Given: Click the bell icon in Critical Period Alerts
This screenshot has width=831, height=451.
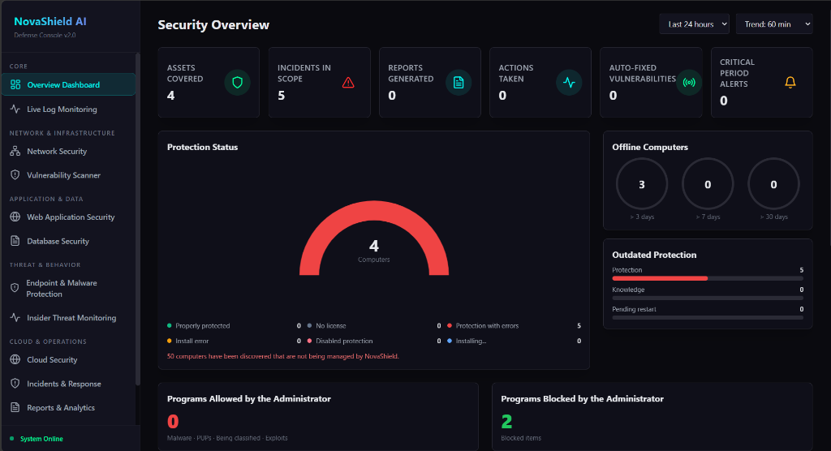Looking at the screenshot, I should click(x=790, y=82).
